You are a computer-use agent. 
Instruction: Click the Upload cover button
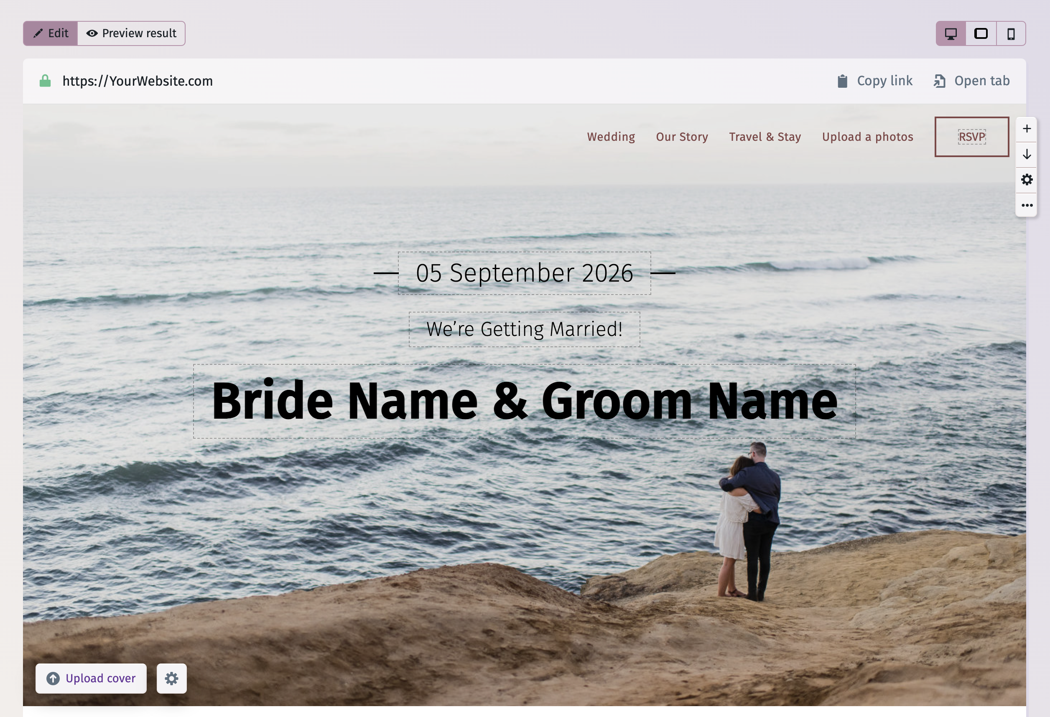pos(90,678)
